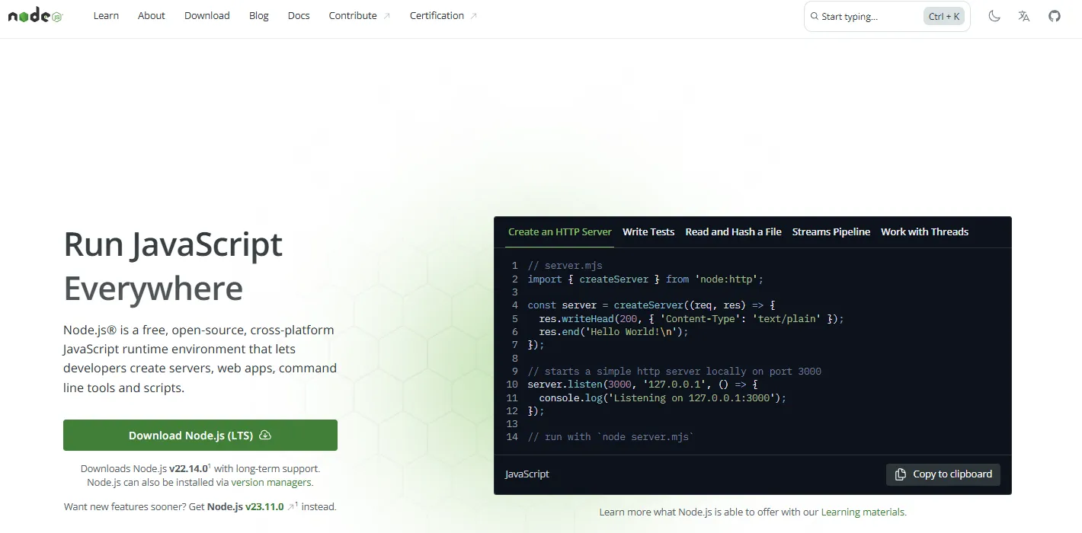This screenshot has width=1082, height=533.
Task: Click the res.writeHead code line
Action: coord(692,318)
